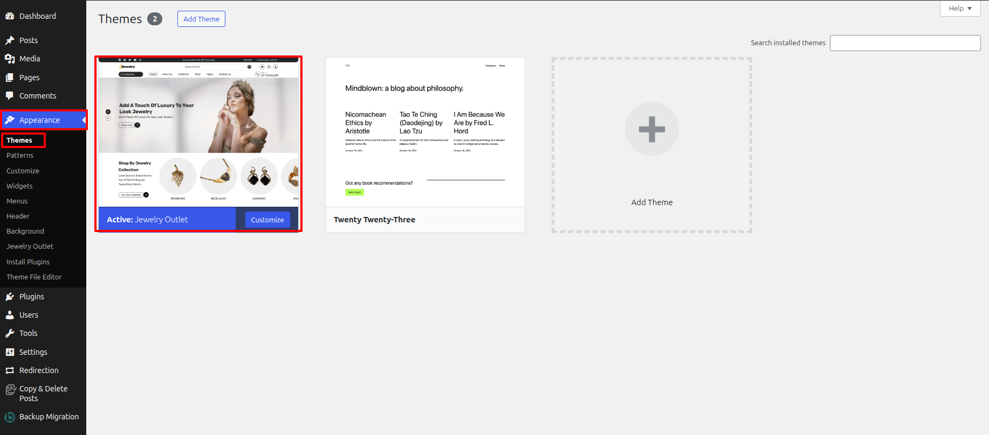Click the Tools wrench icon

coord(10,333)
